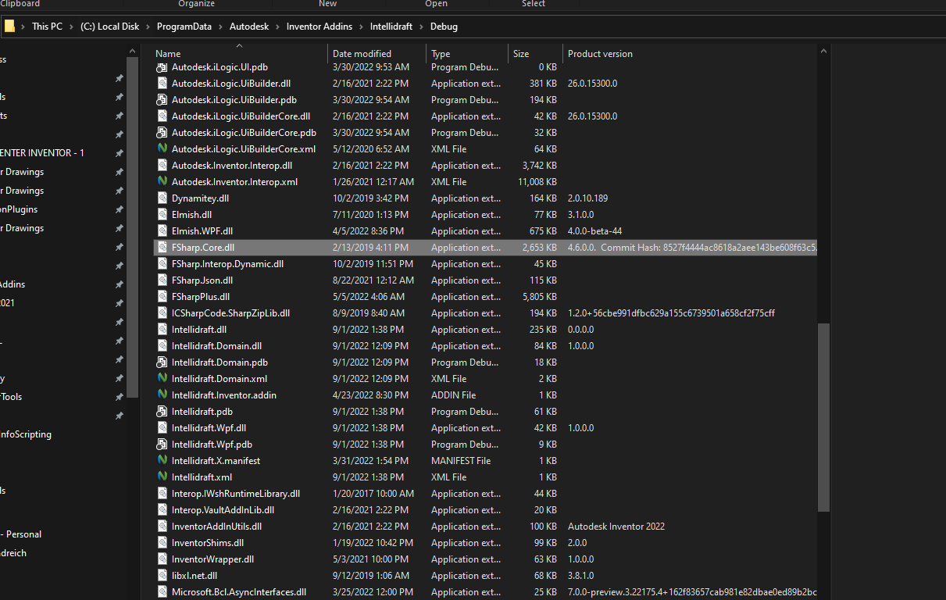Image resolution: width=946 pixels, height=600 pixels.
Task: Click the icon of Intellidraft.Inventor.addin
Action: [162, 395]
